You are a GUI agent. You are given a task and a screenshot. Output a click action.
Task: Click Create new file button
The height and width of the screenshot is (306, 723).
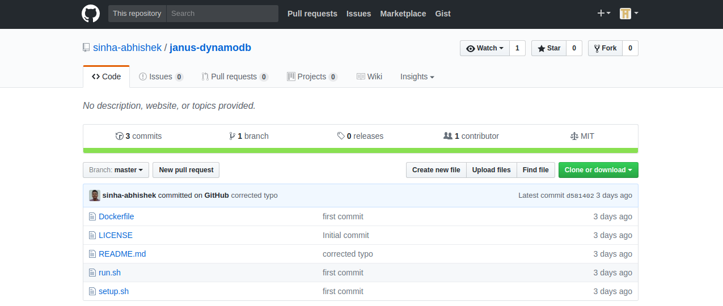436,170
